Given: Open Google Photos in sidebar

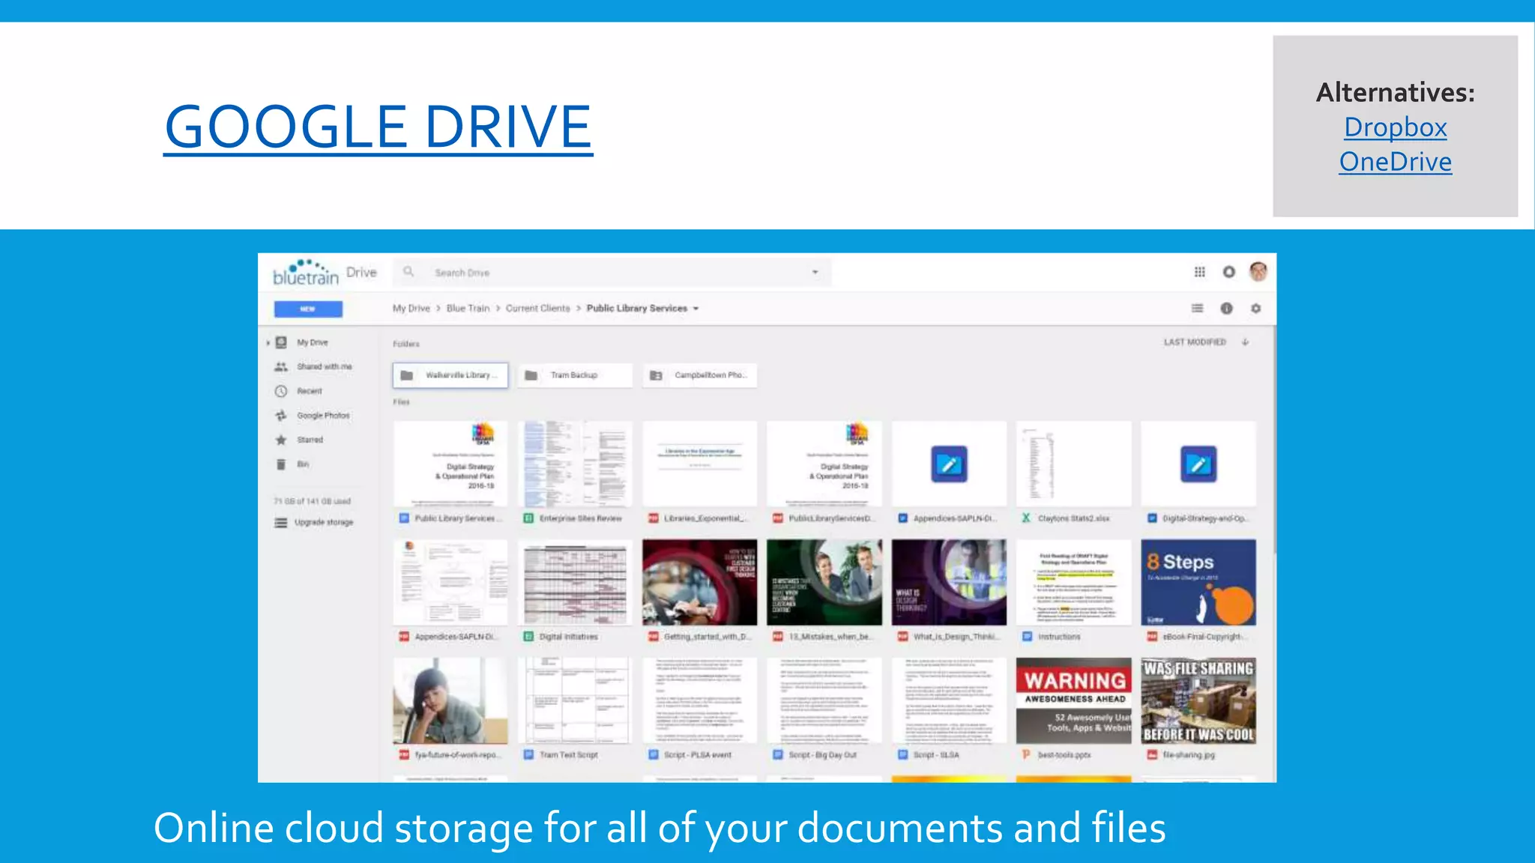Looking at the screenshot, I should 323,416.
